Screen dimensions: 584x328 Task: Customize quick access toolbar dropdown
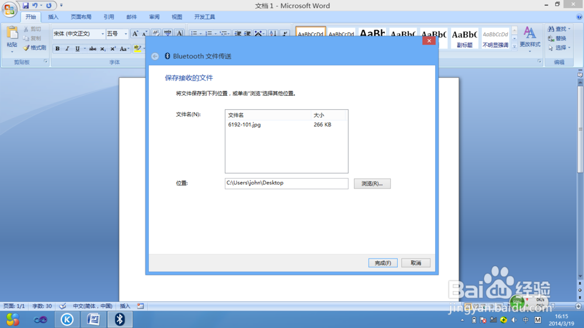61,6
